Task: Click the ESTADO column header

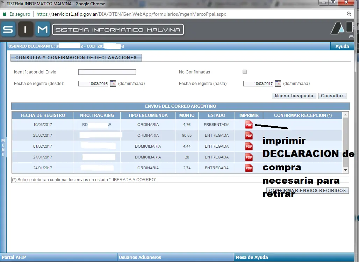Action: 217,115
